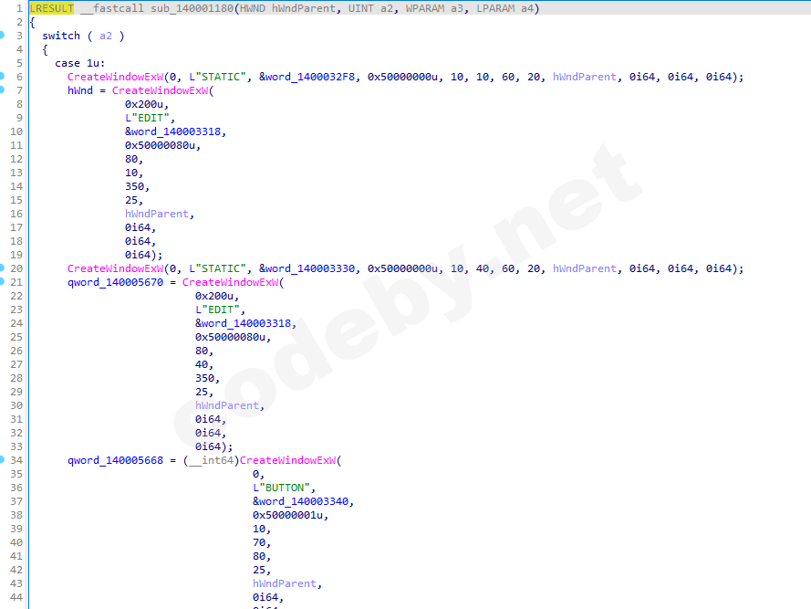This screenshot has height=609, width=811.
Task: Click hWndParent argument on line 43
Action: click(285, 583)
